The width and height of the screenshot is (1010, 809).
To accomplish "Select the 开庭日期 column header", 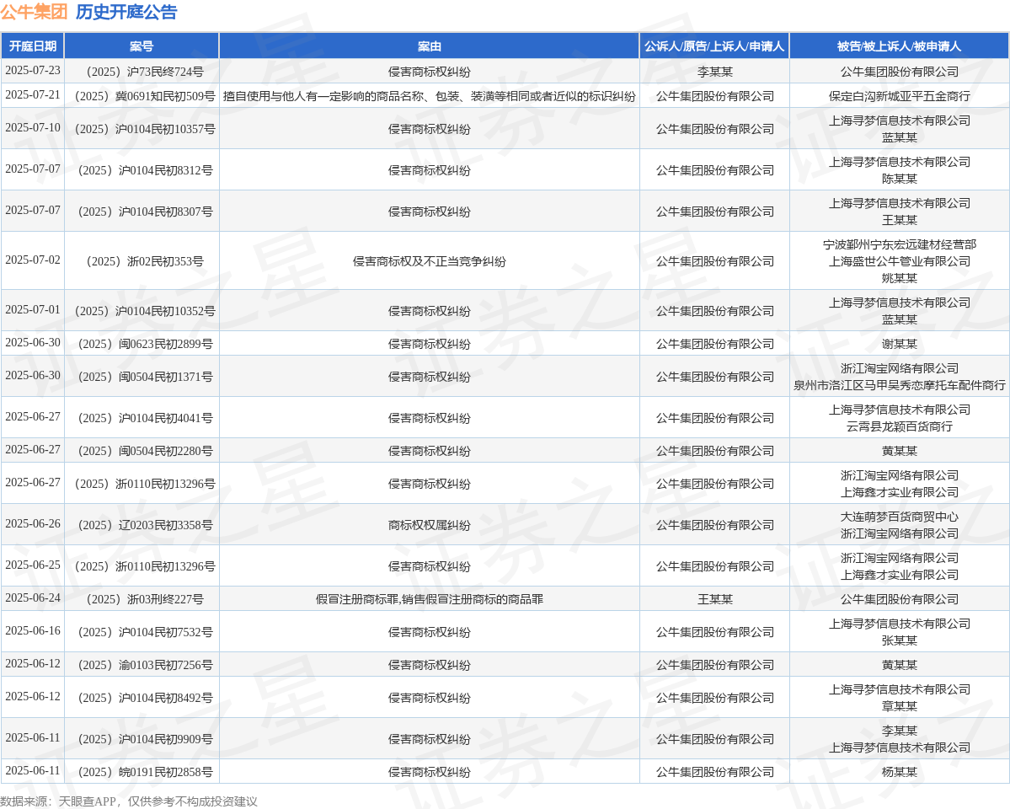I will [33, 46].
